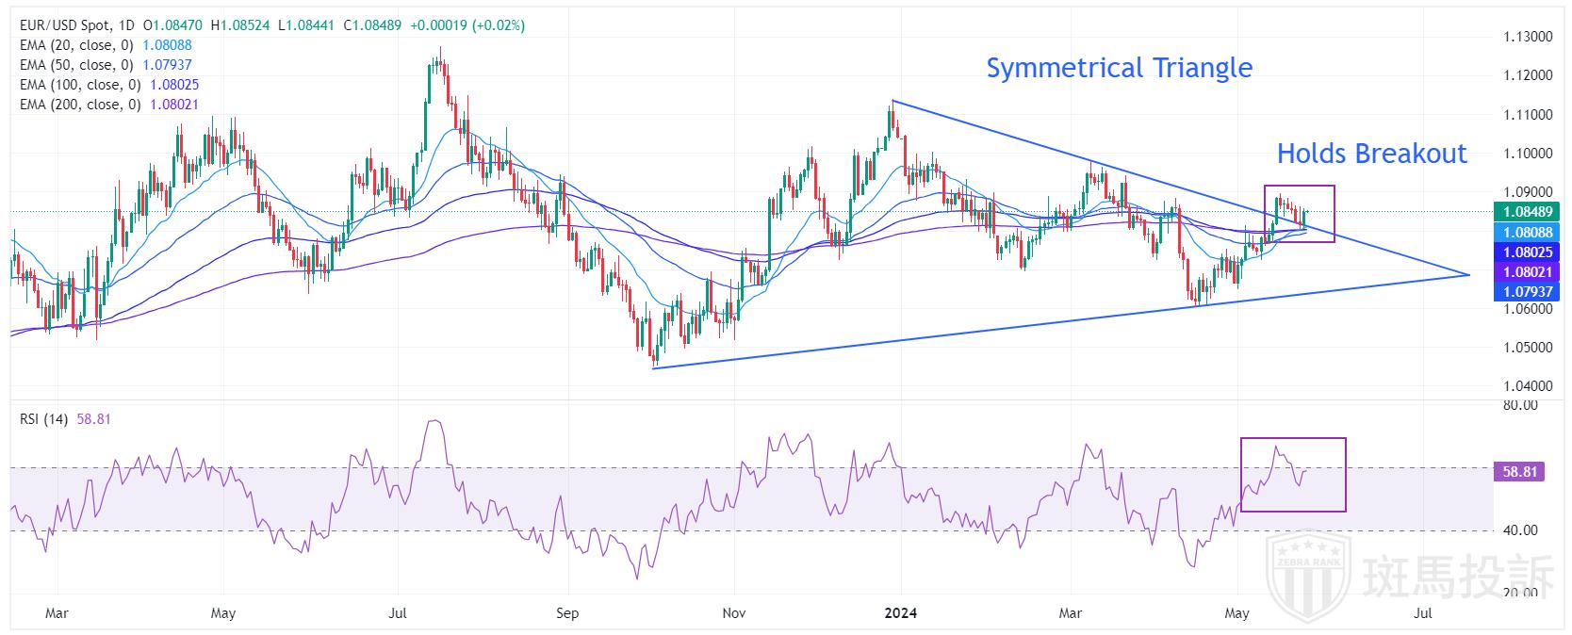The image size is (1572, 635).
Task: Click the 2024 label on time axis
Action: coord(900,613)
